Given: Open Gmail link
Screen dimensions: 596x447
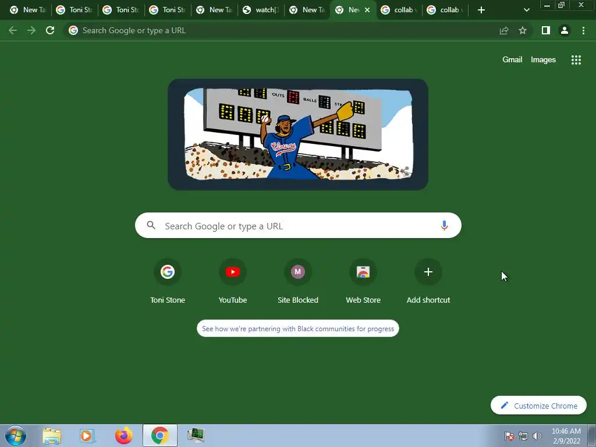Looking at the screenshot, I should [512, 60].
